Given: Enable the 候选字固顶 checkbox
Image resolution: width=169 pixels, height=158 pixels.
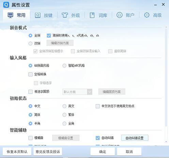Looking at the screenshot, I should [x=30, y=92].
